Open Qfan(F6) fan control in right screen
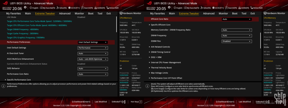This screenshot has width=288, height=108. click(206, 8)
